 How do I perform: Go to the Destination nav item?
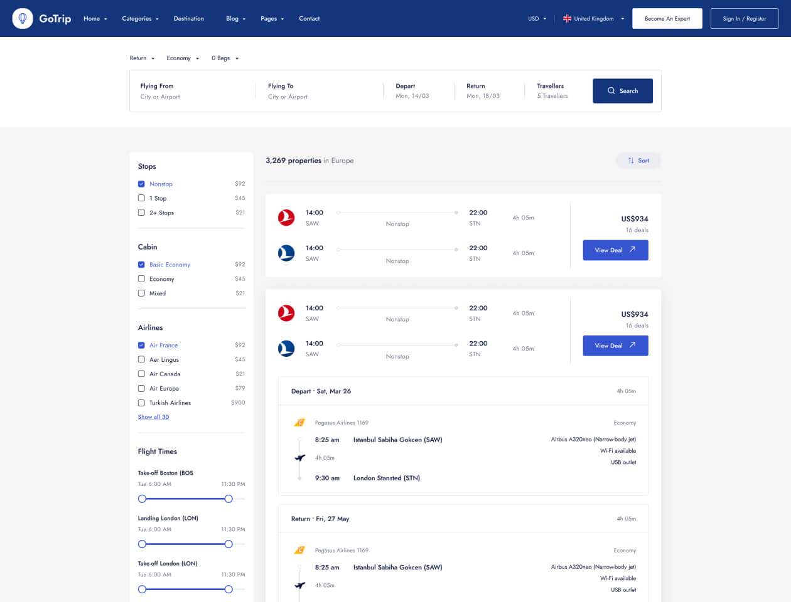pyautogui.click(x=188, y=19)
